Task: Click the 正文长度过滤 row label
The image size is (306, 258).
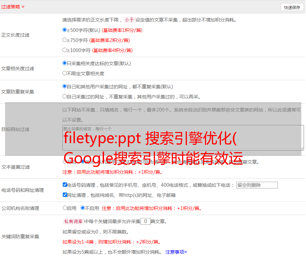Action: click(15, 35)
